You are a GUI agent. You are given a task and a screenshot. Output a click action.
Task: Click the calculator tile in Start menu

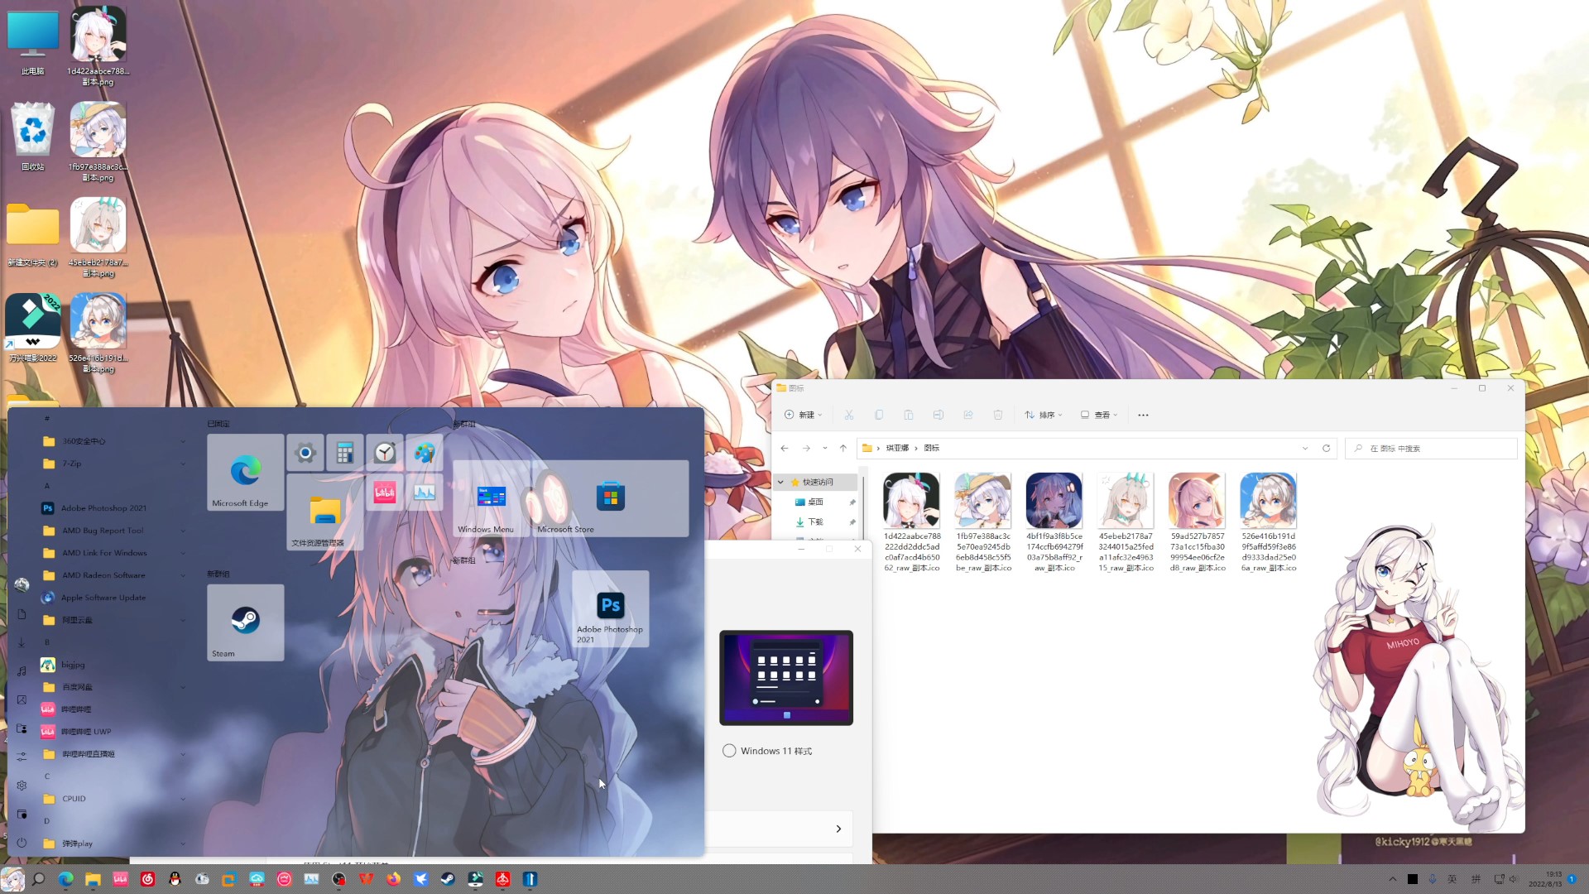345,453
